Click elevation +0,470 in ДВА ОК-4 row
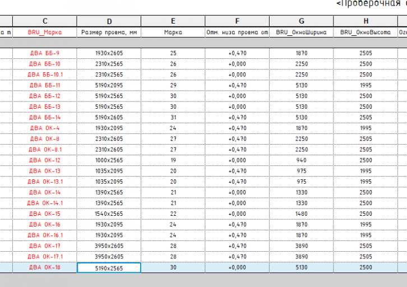 [237, 128]
